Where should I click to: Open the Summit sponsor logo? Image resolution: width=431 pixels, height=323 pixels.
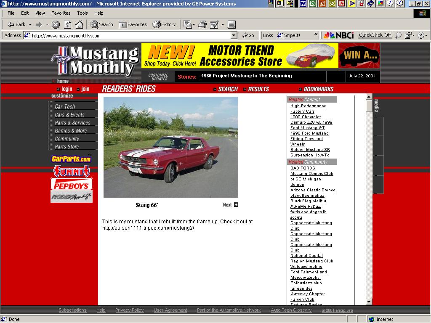[72, 171]
